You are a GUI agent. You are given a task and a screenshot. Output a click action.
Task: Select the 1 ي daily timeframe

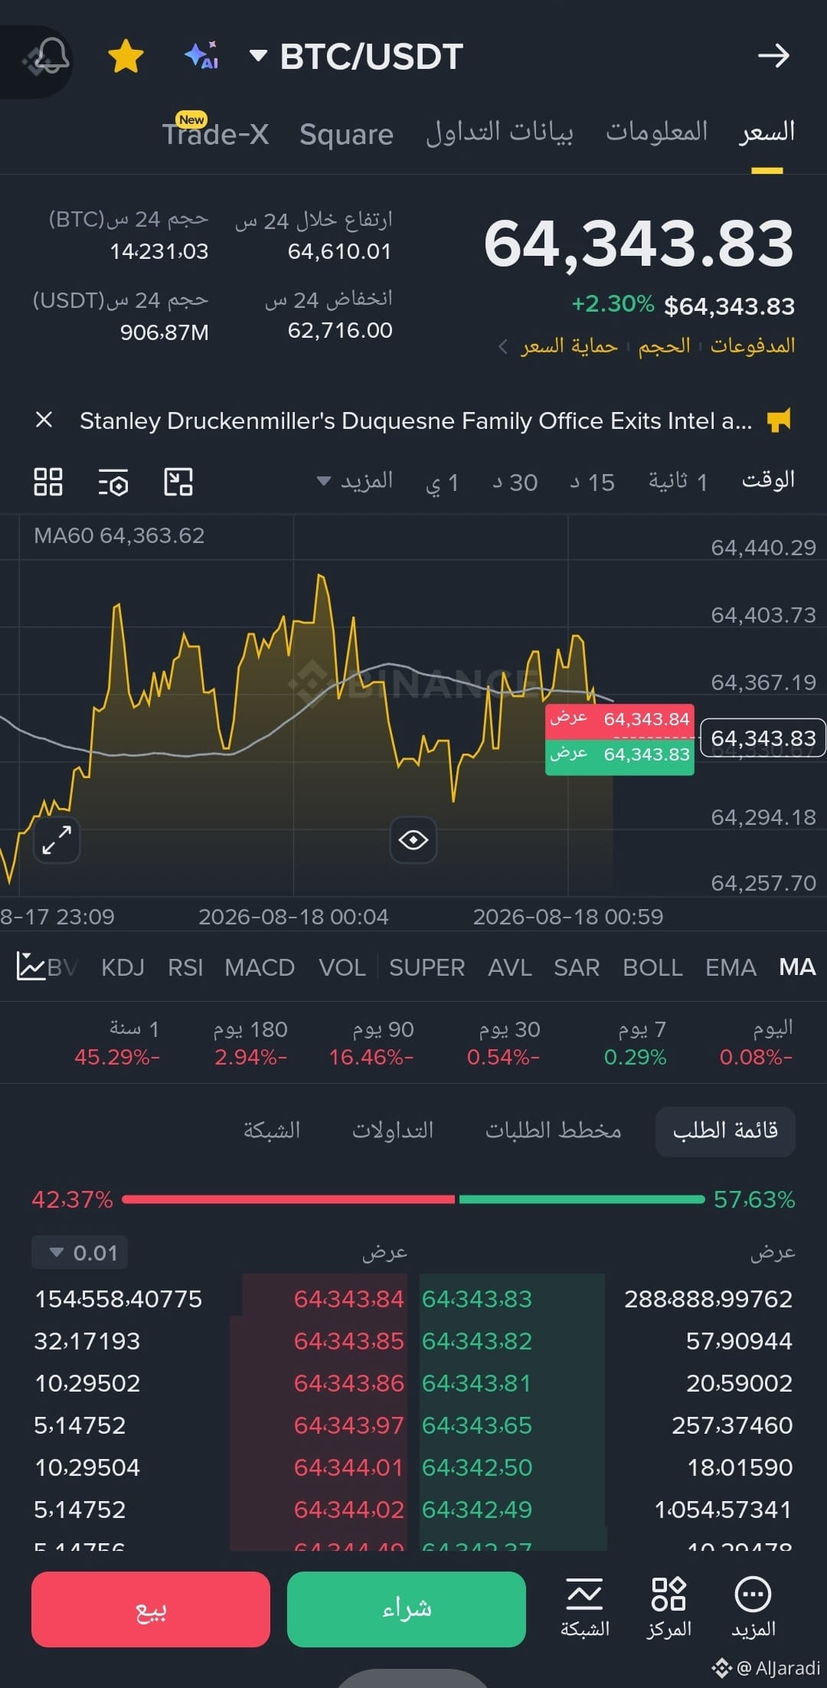click(443, 483)
